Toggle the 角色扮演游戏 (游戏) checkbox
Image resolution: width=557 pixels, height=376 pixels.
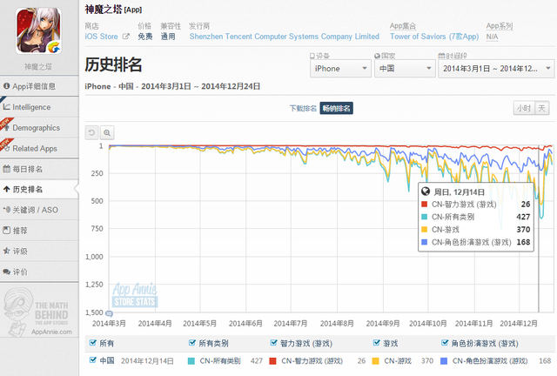tap(445, 343)
